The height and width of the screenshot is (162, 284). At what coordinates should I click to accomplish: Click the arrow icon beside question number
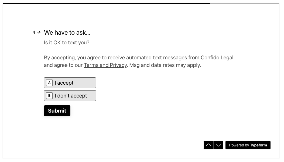39,32
